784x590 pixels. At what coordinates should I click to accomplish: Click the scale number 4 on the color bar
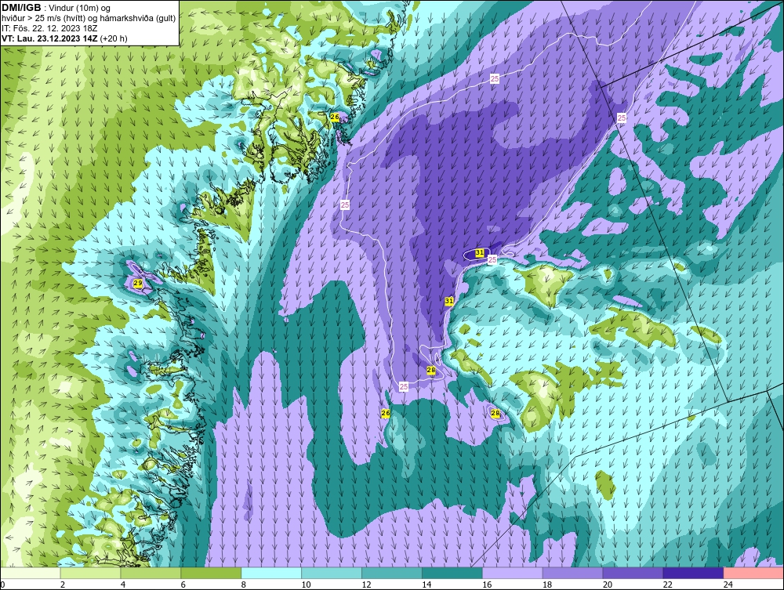click(123, 585)
